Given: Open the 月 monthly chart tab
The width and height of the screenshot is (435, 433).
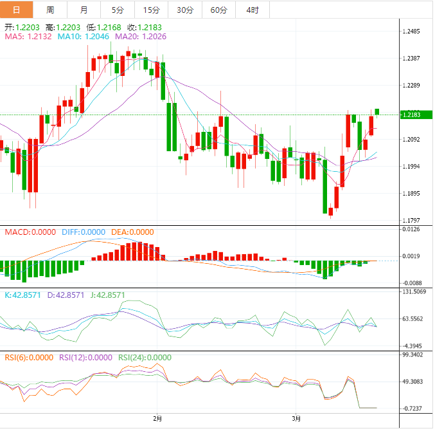Looking at the screenshot, I should coord(84,10).
